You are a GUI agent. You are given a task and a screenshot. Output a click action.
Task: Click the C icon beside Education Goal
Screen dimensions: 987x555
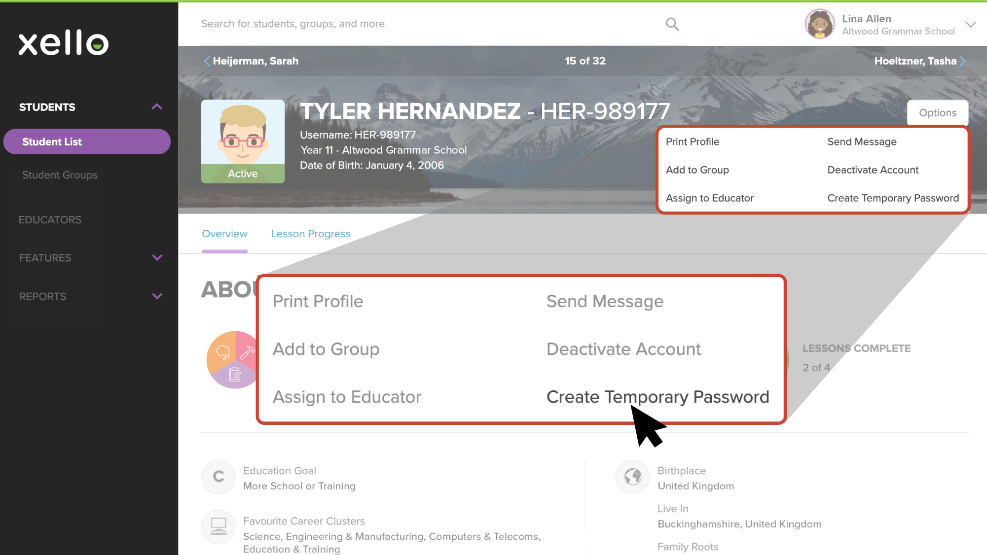click(x=218, y=477)
